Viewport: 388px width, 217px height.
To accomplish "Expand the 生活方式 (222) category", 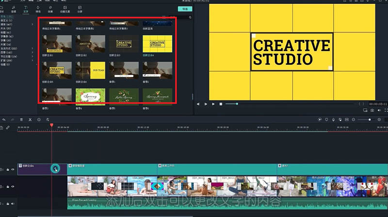I will 32,49.
